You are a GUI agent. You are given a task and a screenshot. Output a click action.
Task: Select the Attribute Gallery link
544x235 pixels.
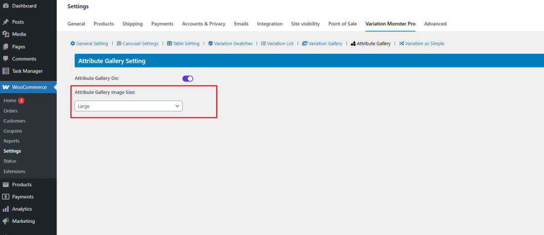tap(371, 43)
